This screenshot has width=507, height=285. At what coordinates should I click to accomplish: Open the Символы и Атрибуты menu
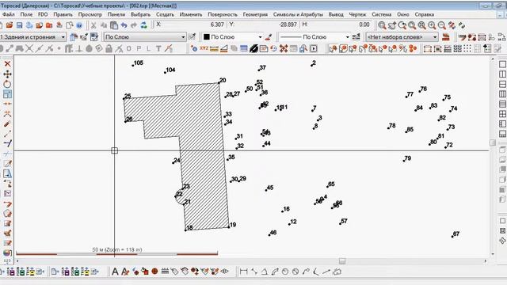point(298,14)
